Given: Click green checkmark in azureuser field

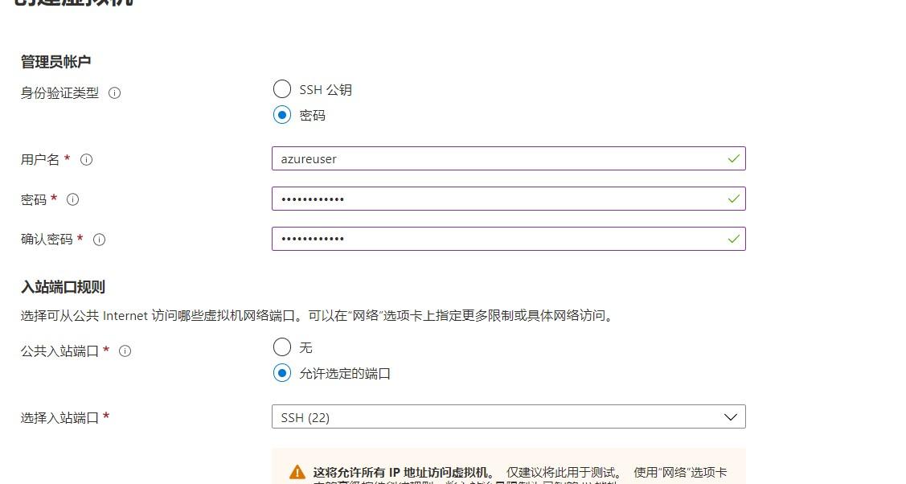Looking at the screenshot, I should [x=733, y=158].
